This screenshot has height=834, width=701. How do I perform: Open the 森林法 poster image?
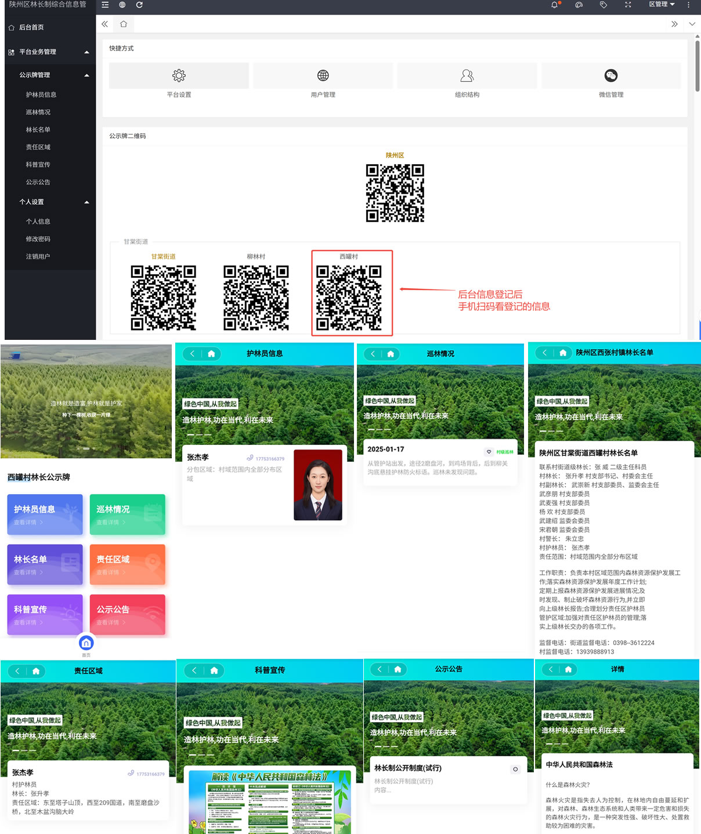[270, 802]
